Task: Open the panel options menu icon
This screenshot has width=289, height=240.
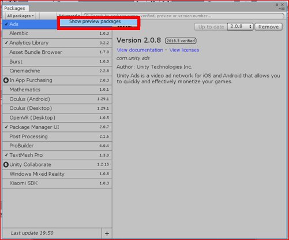Action: (x=282, y=9)
